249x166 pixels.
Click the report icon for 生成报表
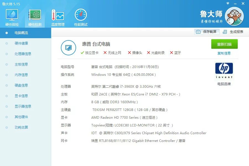click(x=225, y=32)
